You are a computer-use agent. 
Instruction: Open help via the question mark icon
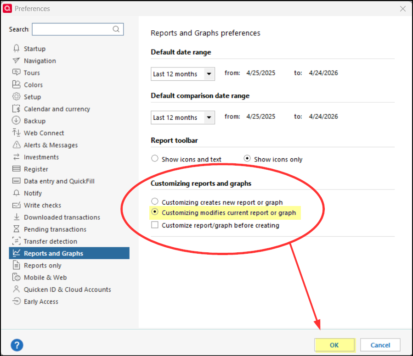click(17, 345)
